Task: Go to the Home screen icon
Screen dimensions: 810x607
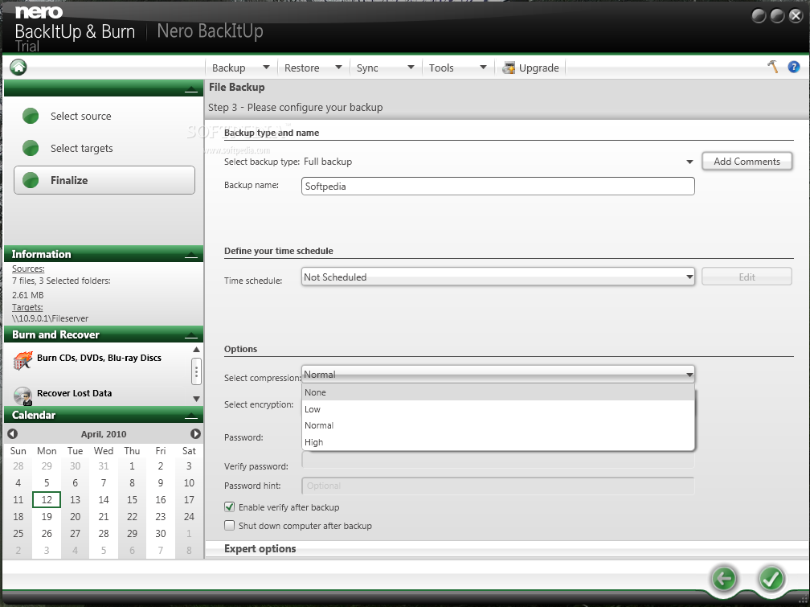Action: (18, 67)
